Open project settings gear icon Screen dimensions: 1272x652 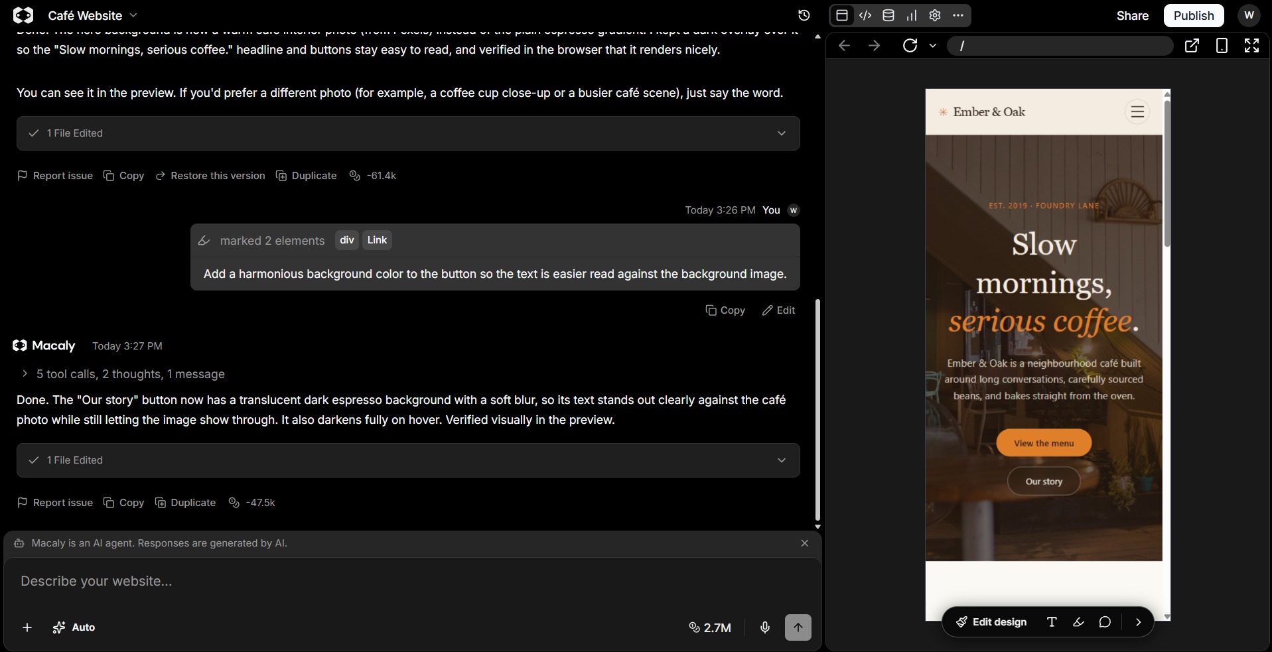tap(935, 15)
